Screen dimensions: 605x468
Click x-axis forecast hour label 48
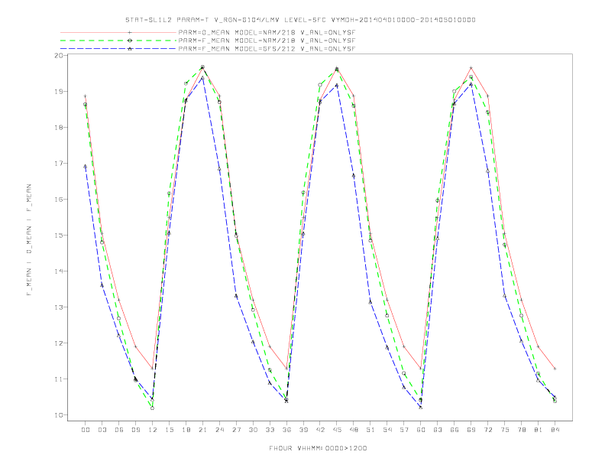(354, 430)
